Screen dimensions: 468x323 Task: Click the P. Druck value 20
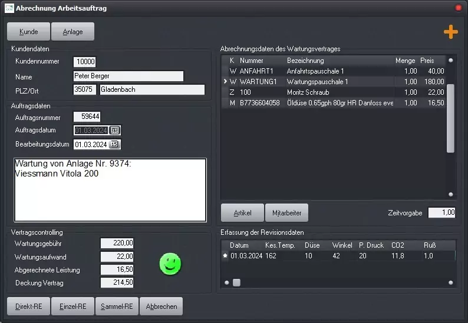click(x=362, y=256)
